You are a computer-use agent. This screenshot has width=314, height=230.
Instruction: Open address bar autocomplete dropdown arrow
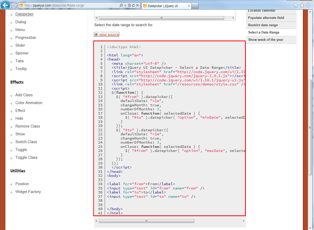pos(125,6)
